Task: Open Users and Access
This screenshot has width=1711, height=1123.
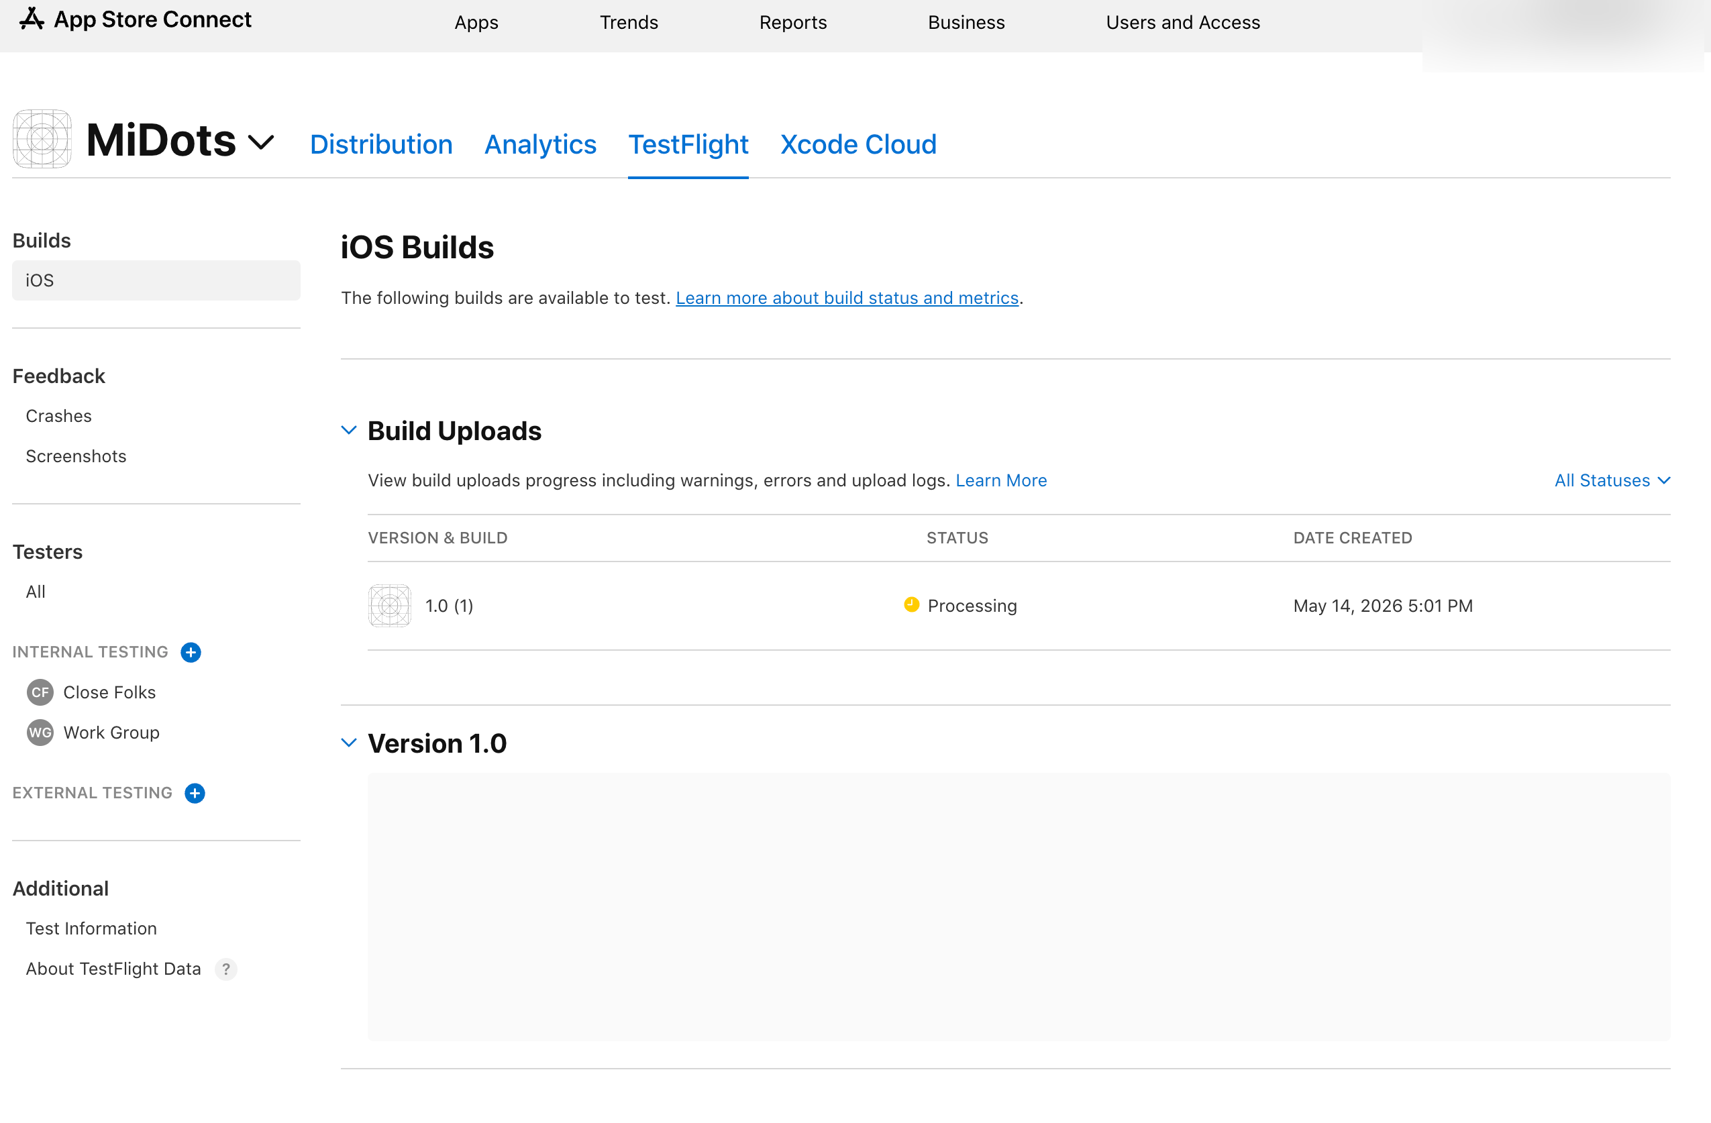Action: [1182, 22]
